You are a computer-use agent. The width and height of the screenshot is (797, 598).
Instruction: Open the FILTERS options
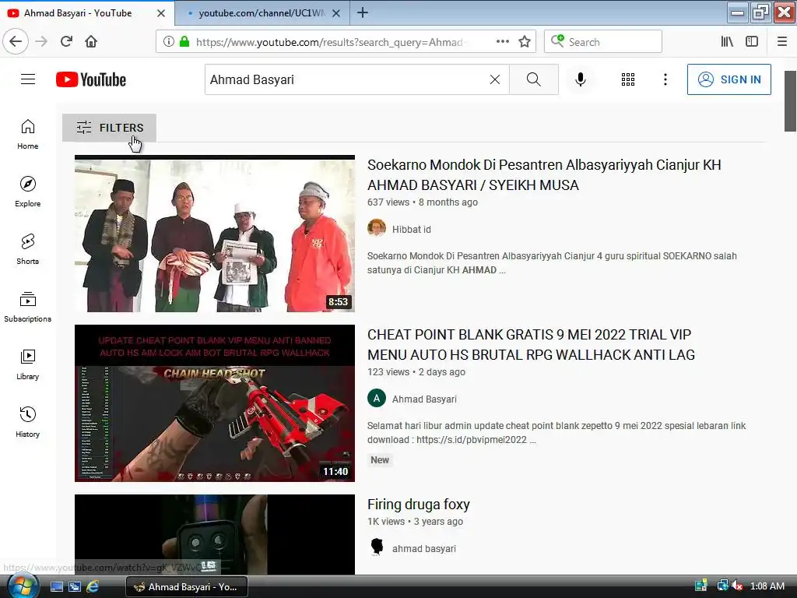(x=109, y=128)
